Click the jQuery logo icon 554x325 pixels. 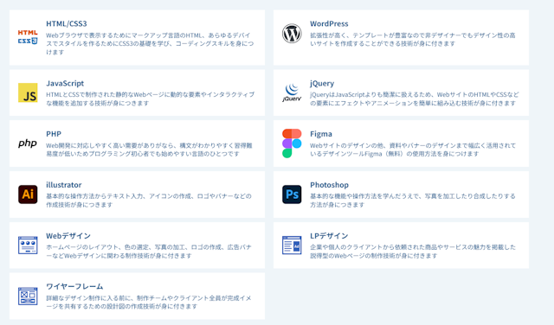(292, 92)
